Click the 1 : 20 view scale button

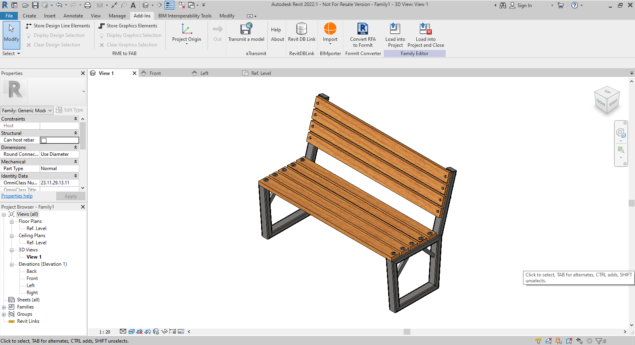[x=105, y=332]
